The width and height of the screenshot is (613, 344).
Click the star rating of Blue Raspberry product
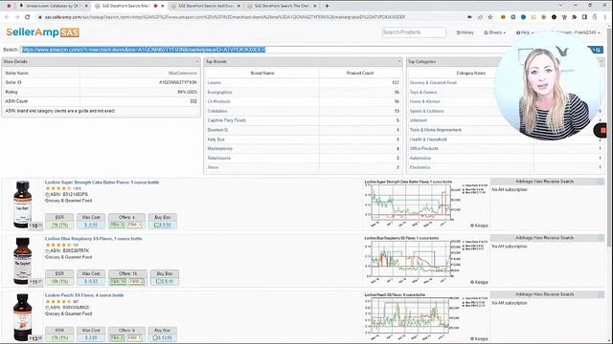(58, 245)
